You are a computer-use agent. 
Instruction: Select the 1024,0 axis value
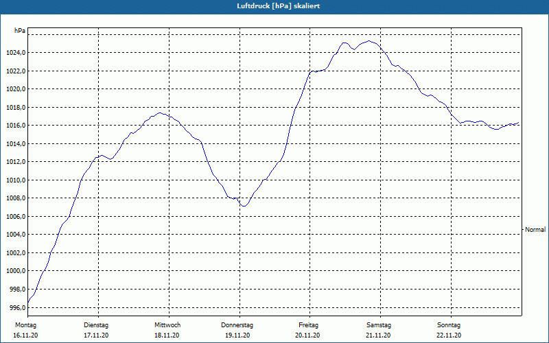click(x=16, y=53)
